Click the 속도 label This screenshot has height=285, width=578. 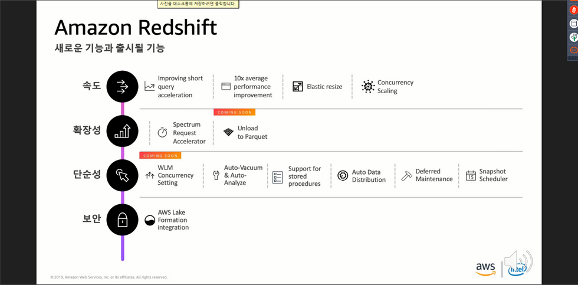click(91, 87)
